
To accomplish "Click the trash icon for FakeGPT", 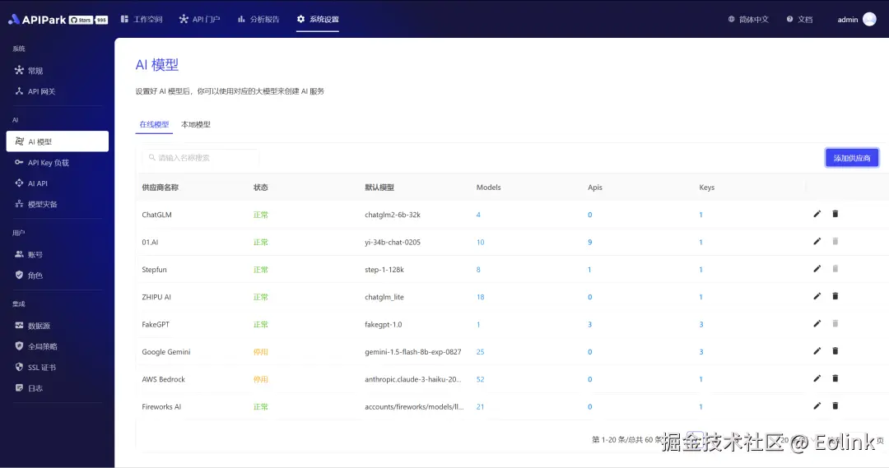I will click(835, 323).
